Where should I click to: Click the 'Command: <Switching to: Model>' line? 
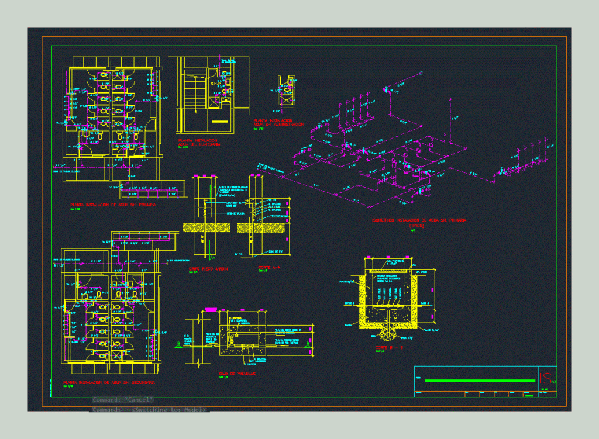149,410
